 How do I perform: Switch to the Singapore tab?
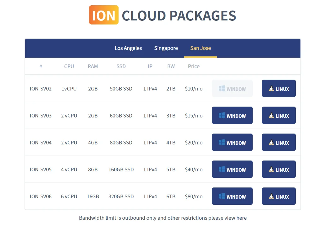pos(166,48)
